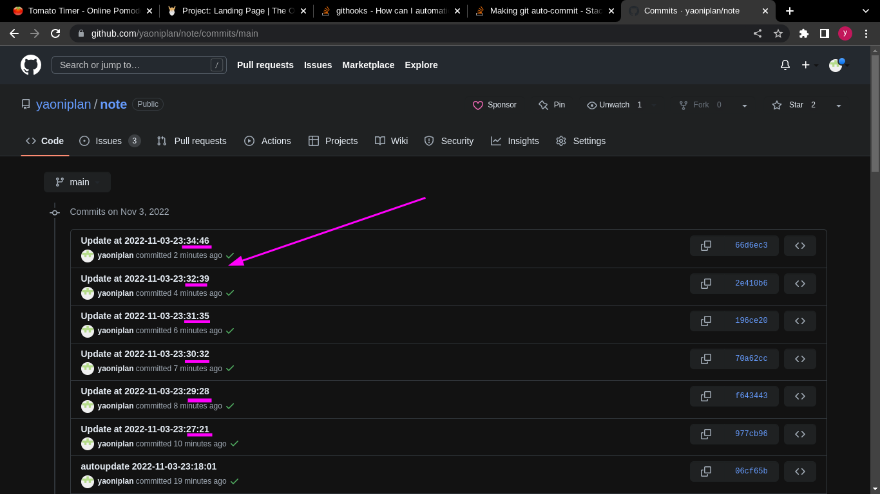Show status check for autoupdate 23:18:01 commit
The image size is (880, 494).
tap(234, 481)
